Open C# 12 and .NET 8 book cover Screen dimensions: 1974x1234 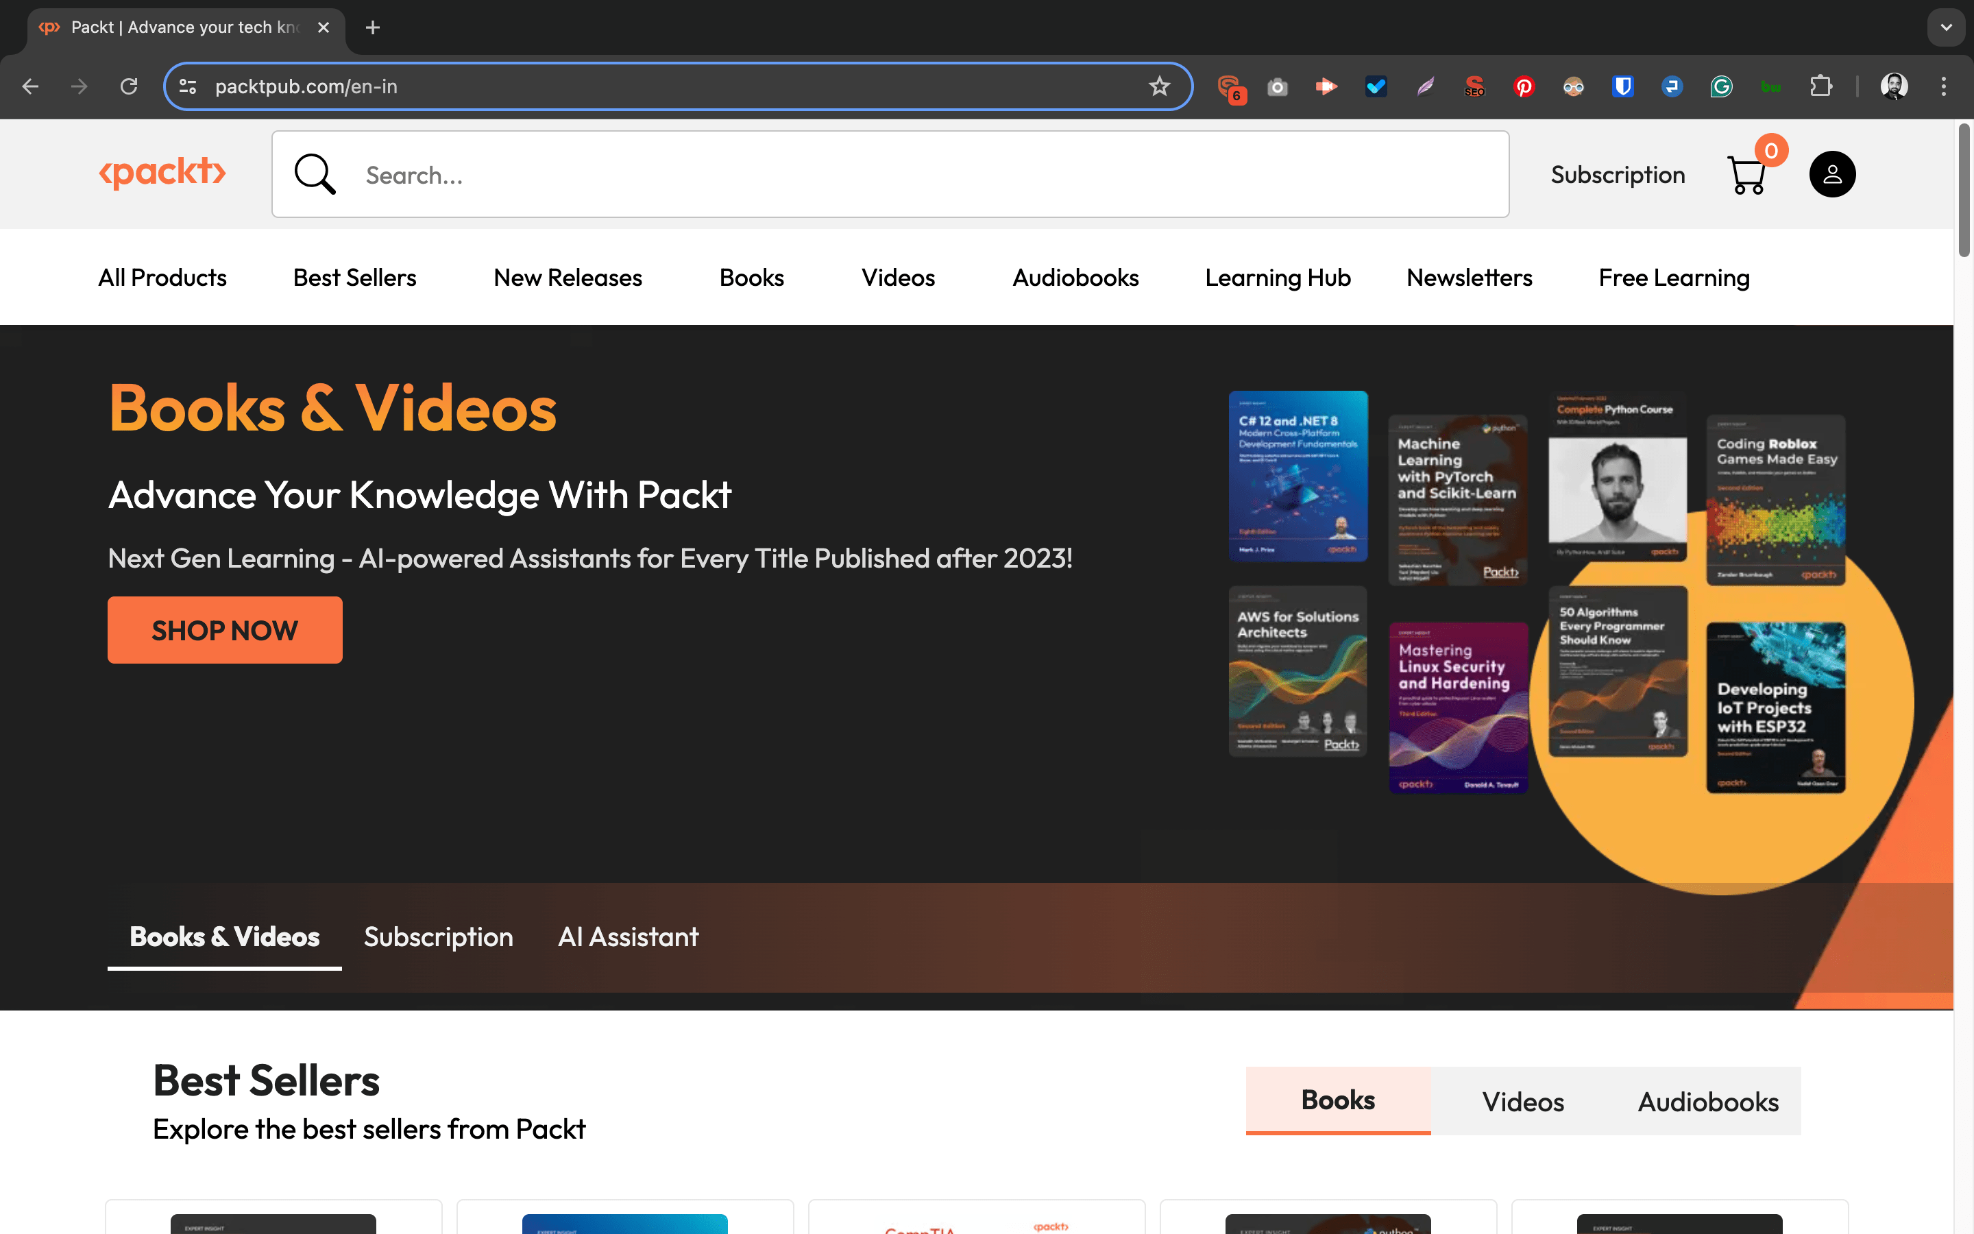[x=1297, y=476]
